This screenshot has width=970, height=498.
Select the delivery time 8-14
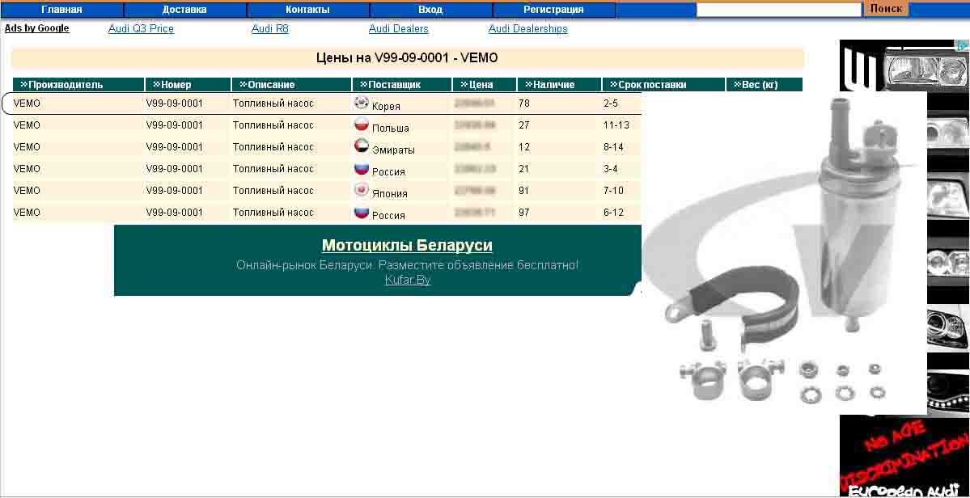[614, 147]
